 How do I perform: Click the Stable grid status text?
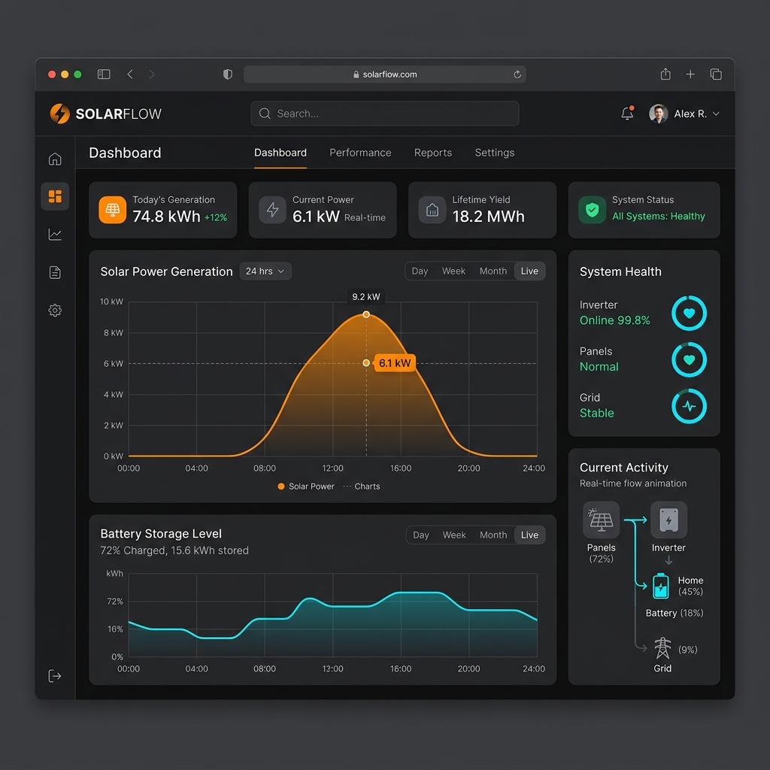(x=596, y=413)
